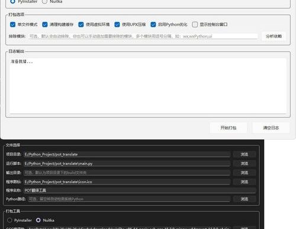Click the 程序名称 field containing POT翻译工具
The image size is (296, 229).
click(140, 190)
